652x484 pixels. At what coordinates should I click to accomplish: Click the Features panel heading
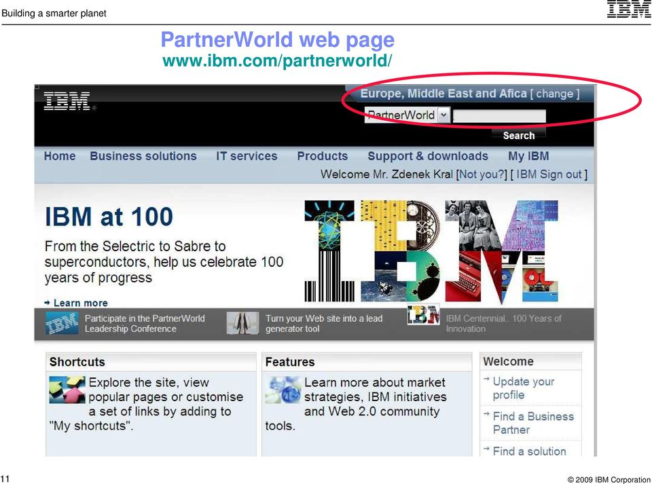290,361
